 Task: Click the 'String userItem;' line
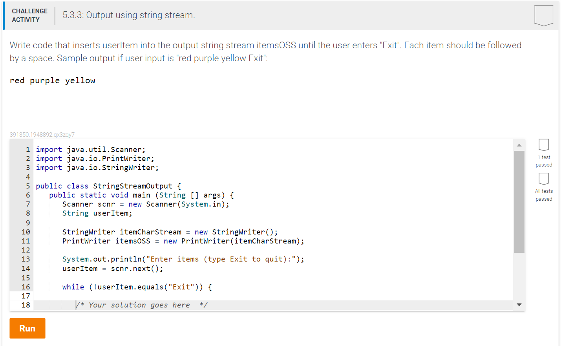[97, 213]
